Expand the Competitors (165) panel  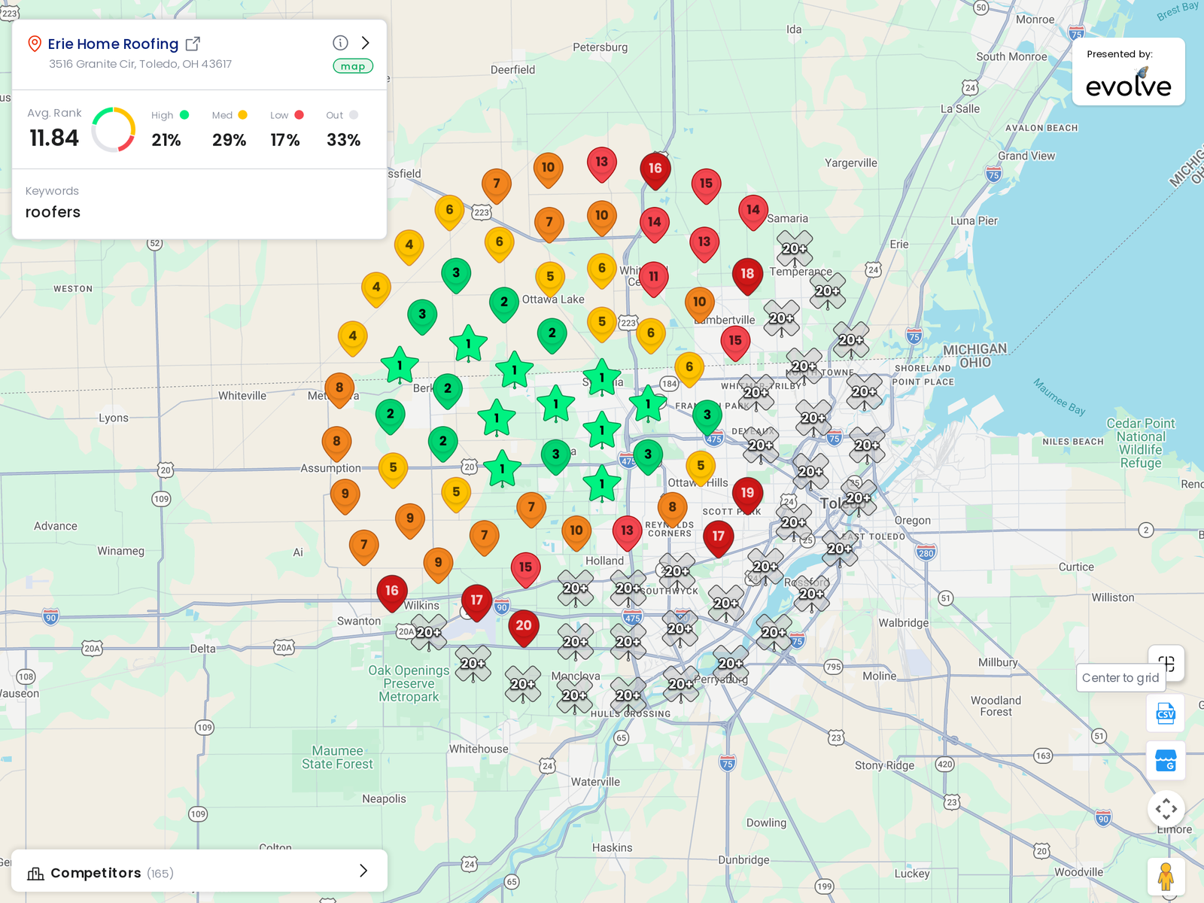coord(199,871)
